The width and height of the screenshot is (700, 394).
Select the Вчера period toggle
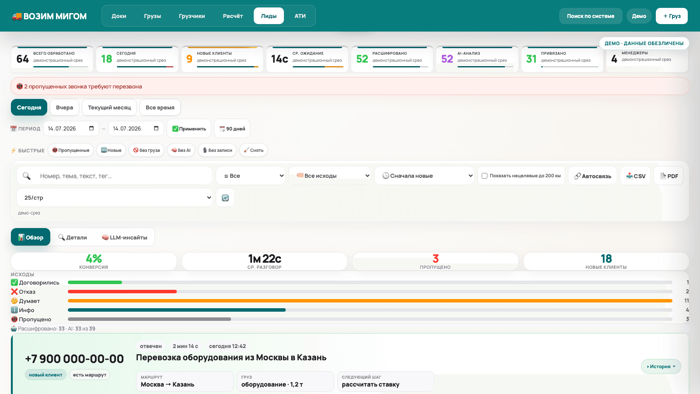[65, 107]
